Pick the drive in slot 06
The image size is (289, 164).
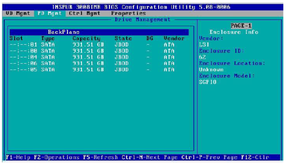(92, 63)
